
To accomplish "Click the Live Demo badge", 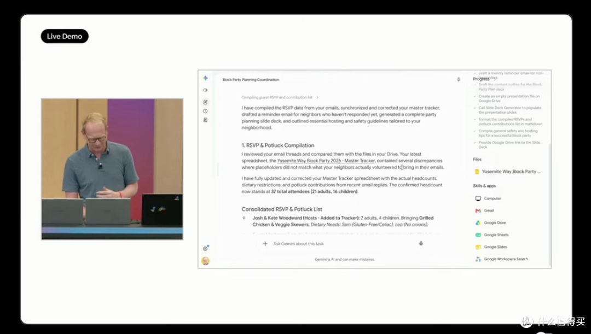I will [x=65, y=36].
